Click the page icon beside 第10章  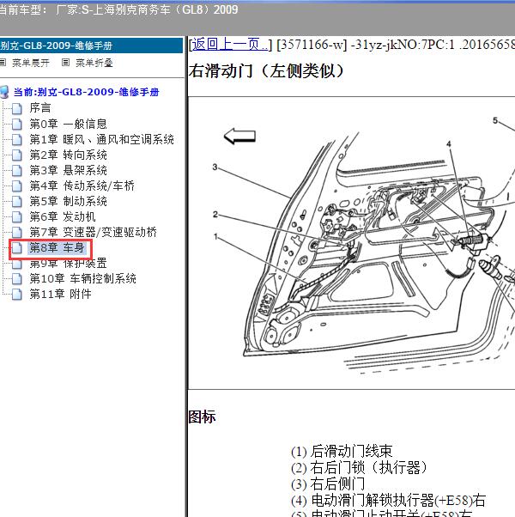click(x=17, y=279)
